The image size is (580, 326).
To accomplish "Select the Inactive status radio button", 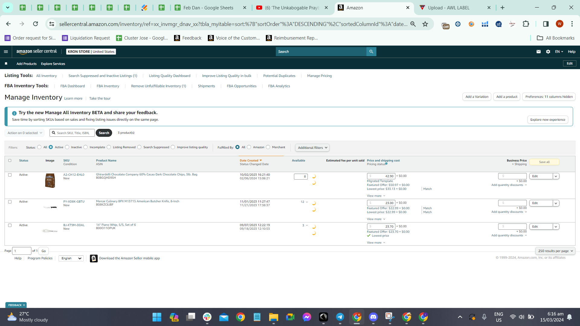I will [67, 147].
